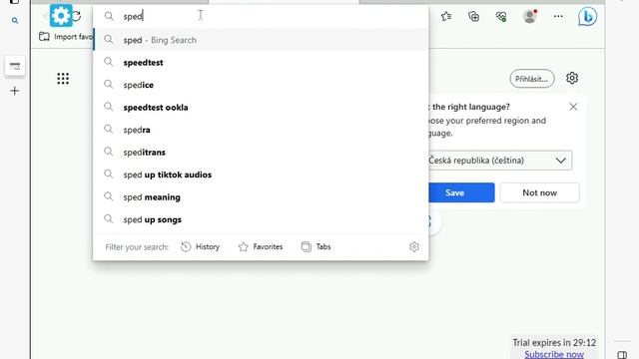This screenshot has width=639, height=359.
Task: Filter search by Tabs
Action: click(x=317, y=246)
